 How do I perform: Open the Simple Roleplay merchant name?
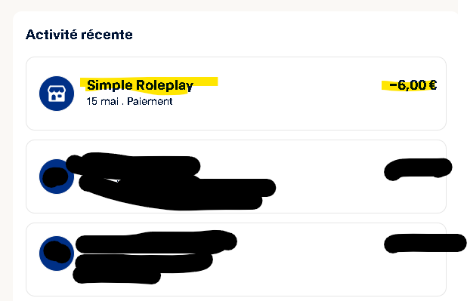coord(140,85)
